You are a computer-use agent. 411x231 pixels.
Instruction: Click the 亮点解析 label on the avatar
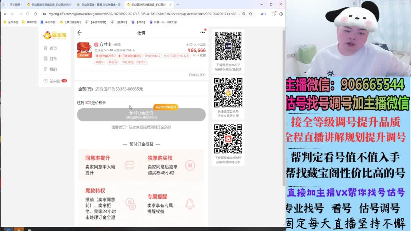[x=84, y=56]
